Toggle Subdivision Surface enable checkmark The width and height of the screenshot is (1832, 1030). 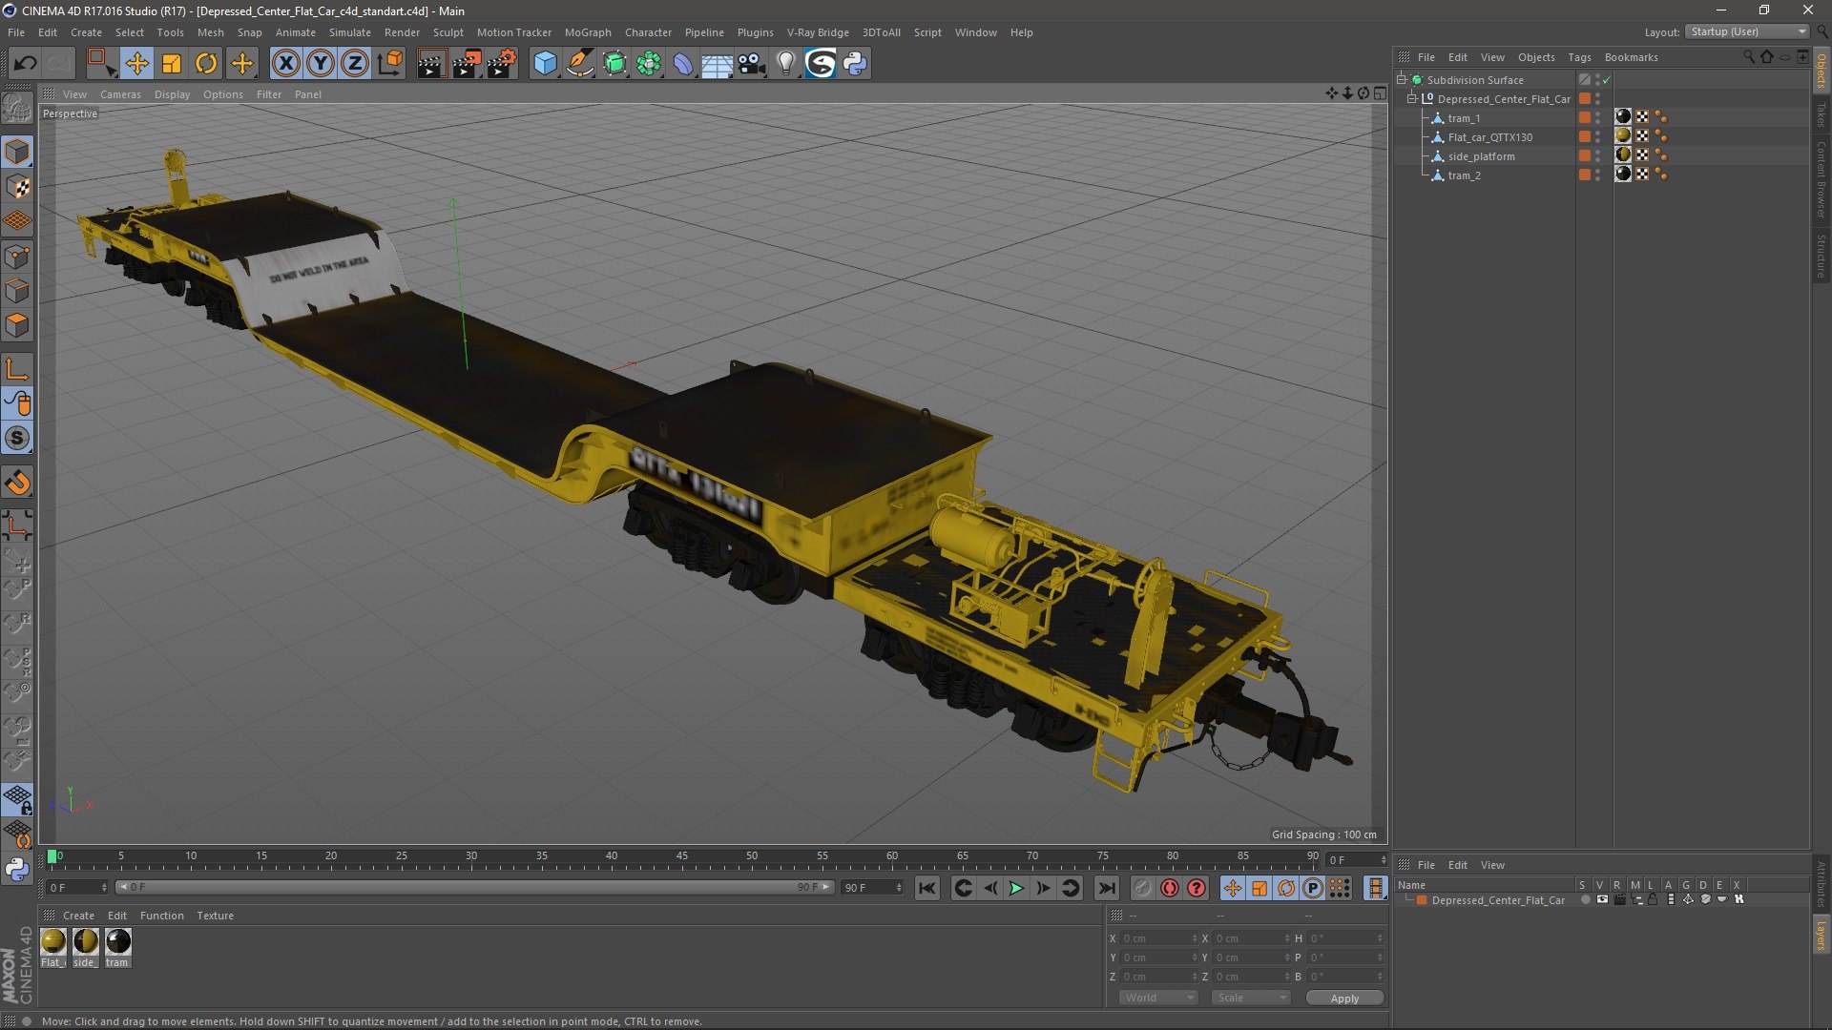1607,80
